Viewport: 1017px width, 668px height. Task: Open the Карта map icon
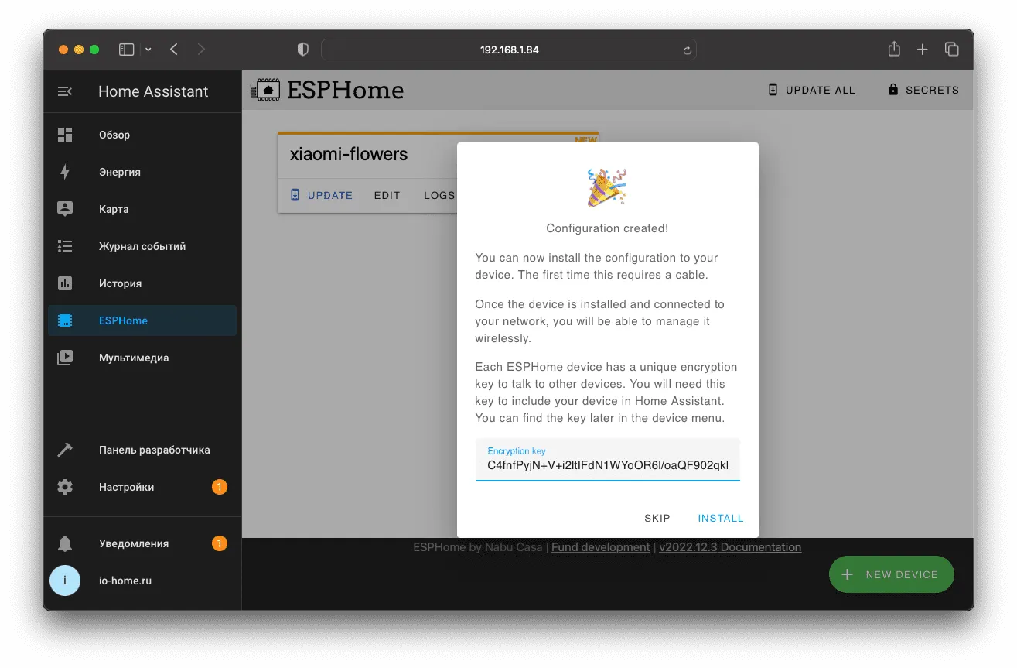tap(65, 209)
